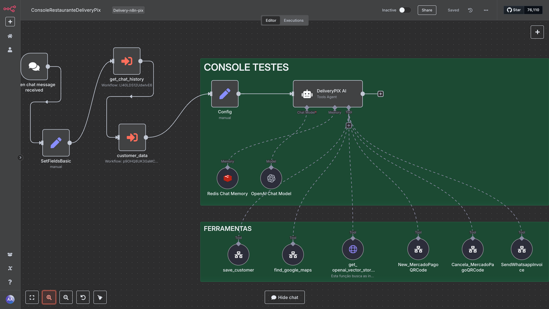Select the find_google_maps tool node
The image size is (549, 309).
pos(293,255)
